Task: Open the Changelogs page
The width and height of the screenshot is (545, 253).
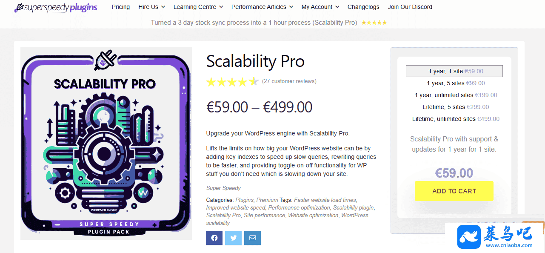Action: tap(363, 7)
